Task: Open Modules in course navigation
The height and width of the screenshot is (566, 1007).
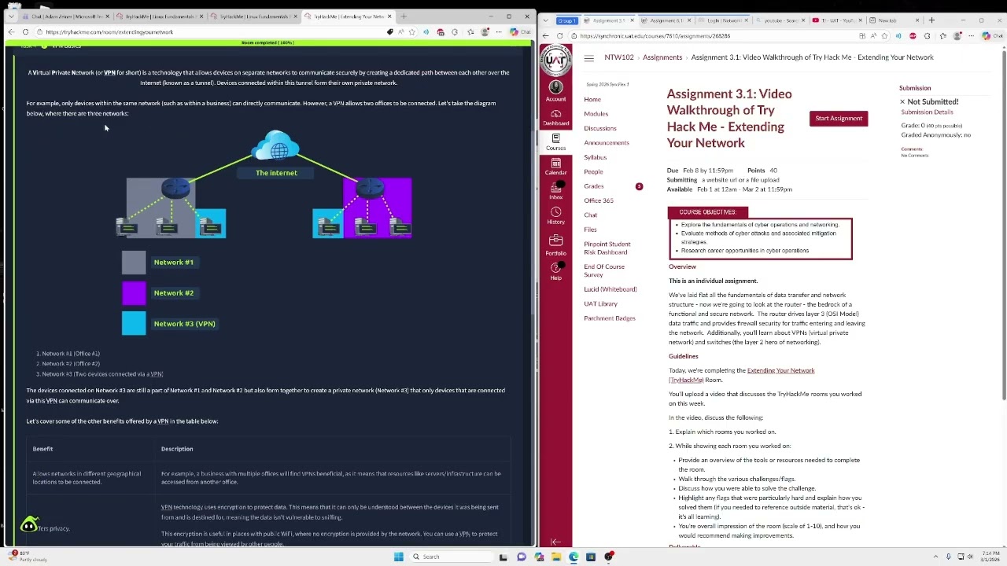Action: pos(596,114)
